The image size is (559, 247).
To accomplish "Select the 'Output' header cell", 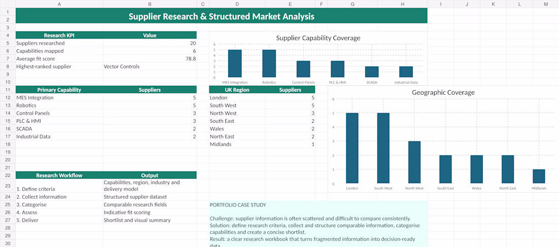I will coord(150,175).
